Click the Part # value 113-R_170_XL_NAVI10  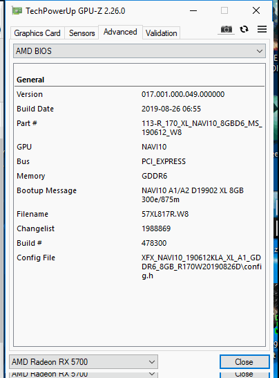(202, 128)
